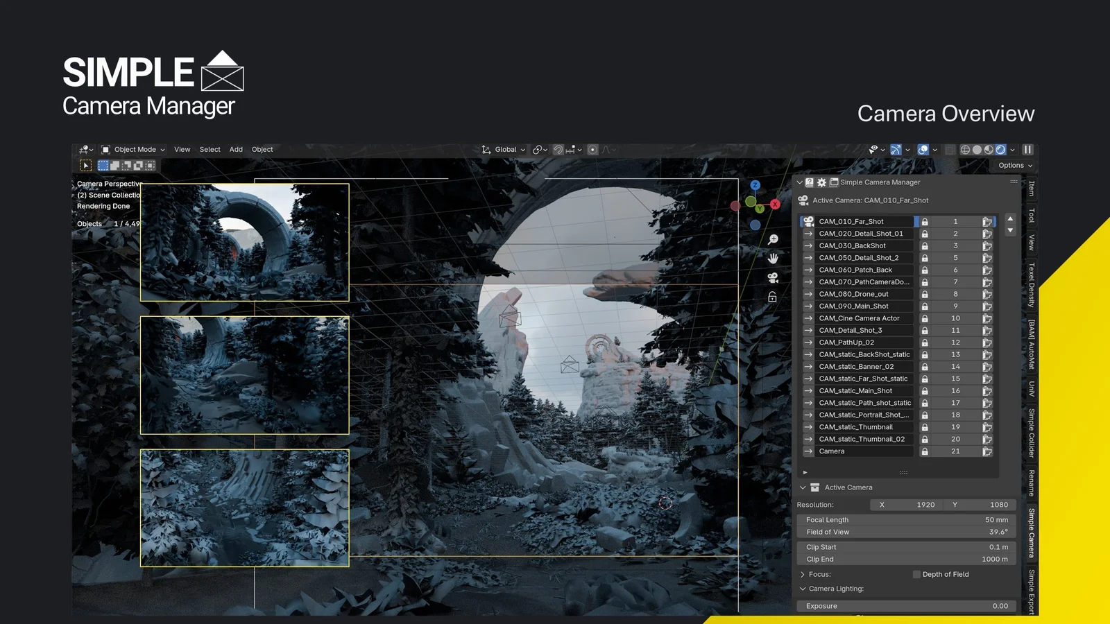Activate the snapping magnet icon
The height and width of the screenshot is (624, 1110).
coord(558,150)
